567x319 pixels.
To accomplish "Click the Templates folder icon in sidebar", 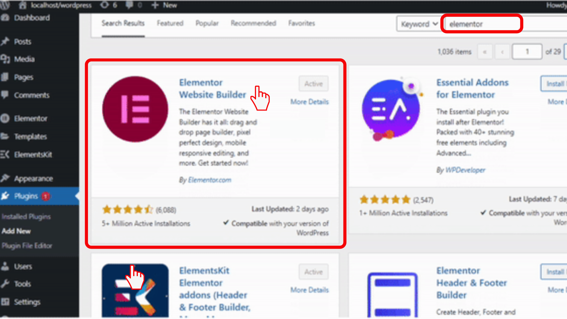I will (5, 136).
